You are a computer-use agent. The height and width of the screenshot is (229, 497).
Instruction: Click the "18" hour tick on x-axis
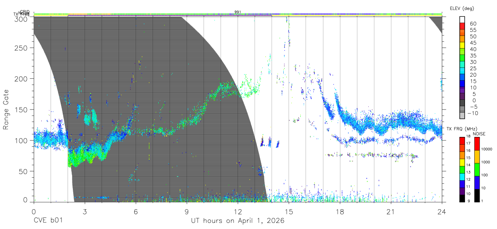pyautogui.click(x=340, y=212)
